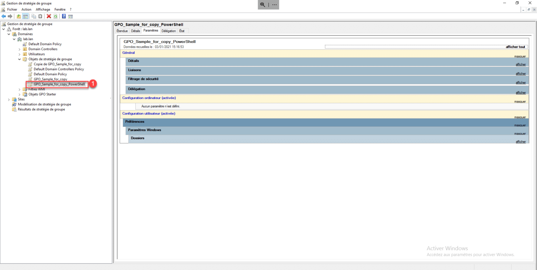
Task: Click the Utilisateurs OU folder icon
Action: tap(25, 54)
